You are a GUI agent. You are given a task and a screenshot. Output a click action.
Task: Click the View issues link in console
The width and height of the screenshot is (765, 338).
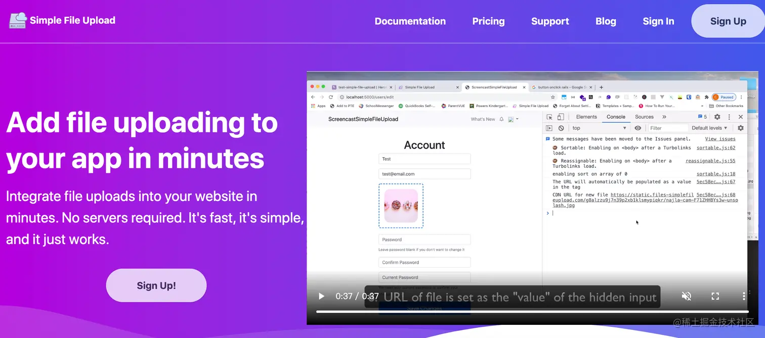[x=720, y=139]
